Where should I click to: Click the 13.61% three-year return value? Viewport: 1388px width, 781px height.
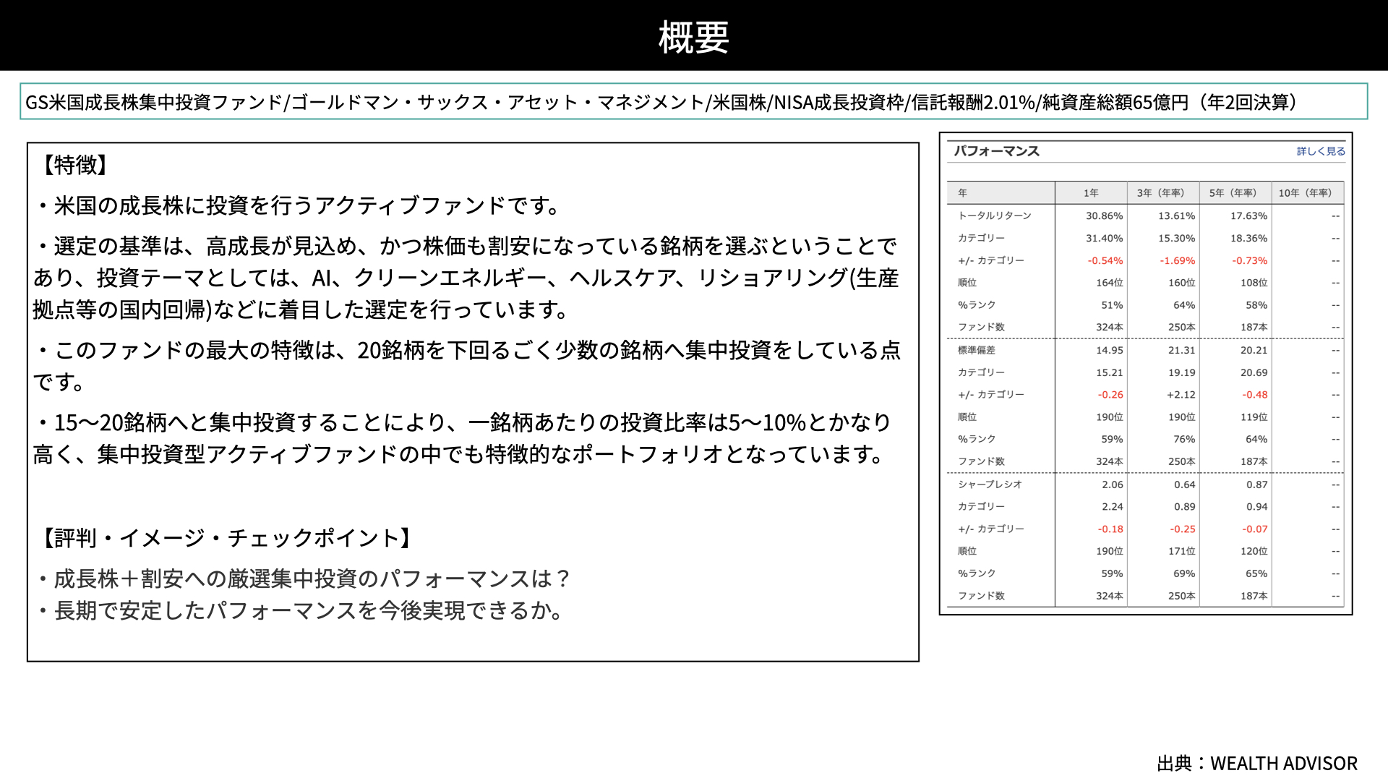1176,215
